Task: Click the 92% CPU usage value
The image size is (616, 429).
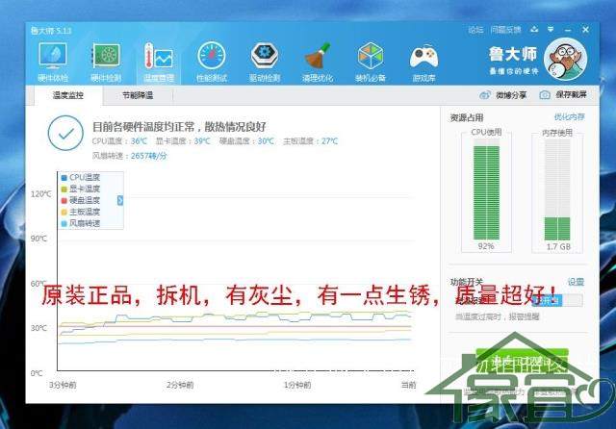Action: point(486,246)
